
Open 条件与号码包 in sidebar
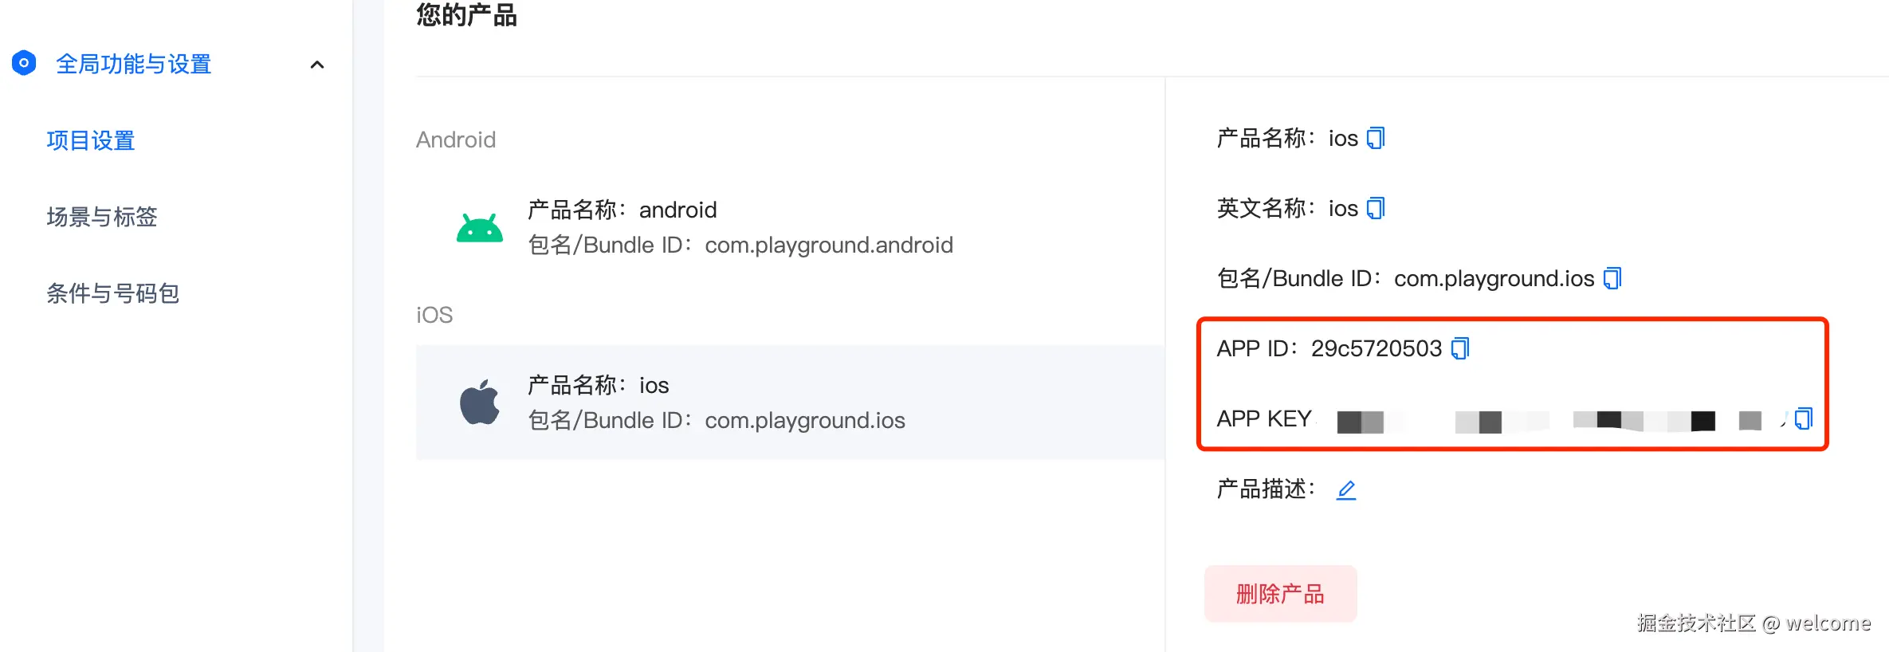click(x=113, y=293)
